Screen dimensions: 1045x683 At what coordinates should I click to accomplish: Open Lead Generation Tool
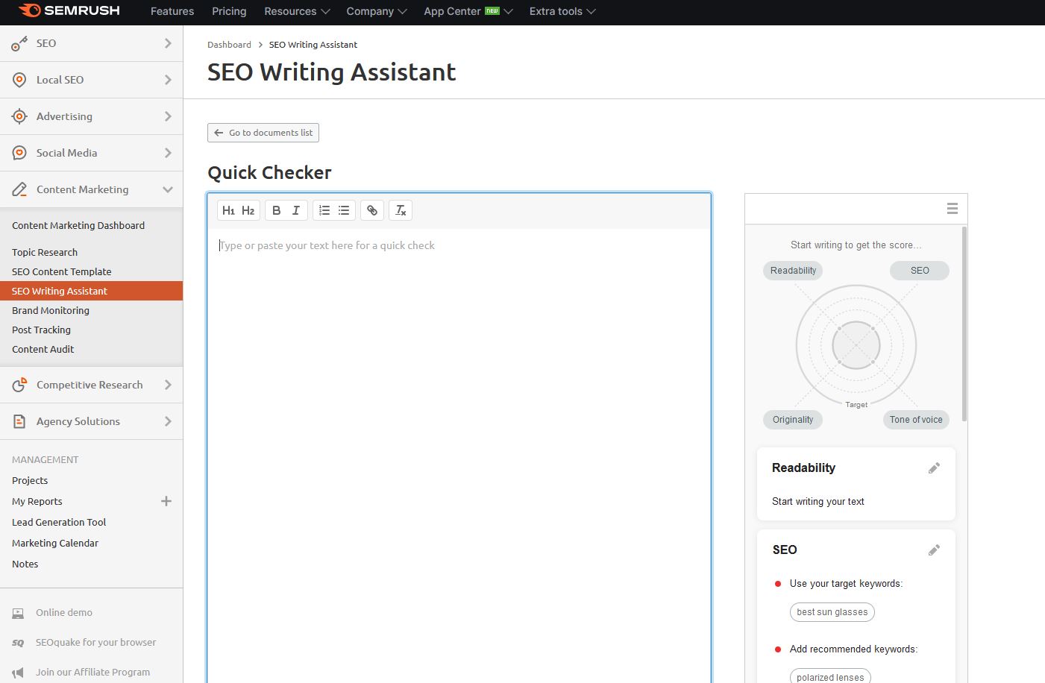point(59,522)
